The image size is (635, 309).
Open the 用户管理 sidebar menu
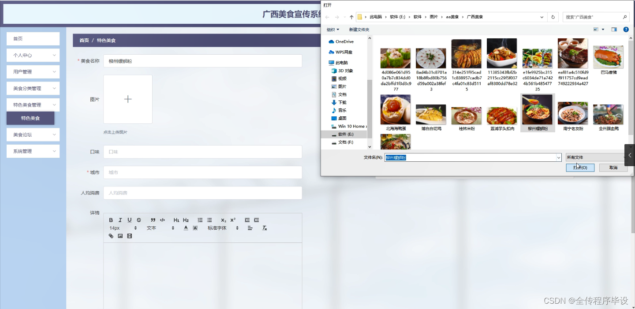33,71
